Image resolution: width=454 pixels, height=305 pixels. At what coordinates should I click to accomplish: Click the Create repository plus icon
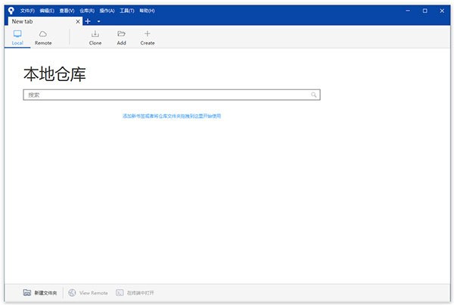click(x=148, y=33)
